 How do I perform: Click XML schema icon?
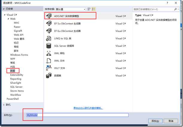[49, 53]
